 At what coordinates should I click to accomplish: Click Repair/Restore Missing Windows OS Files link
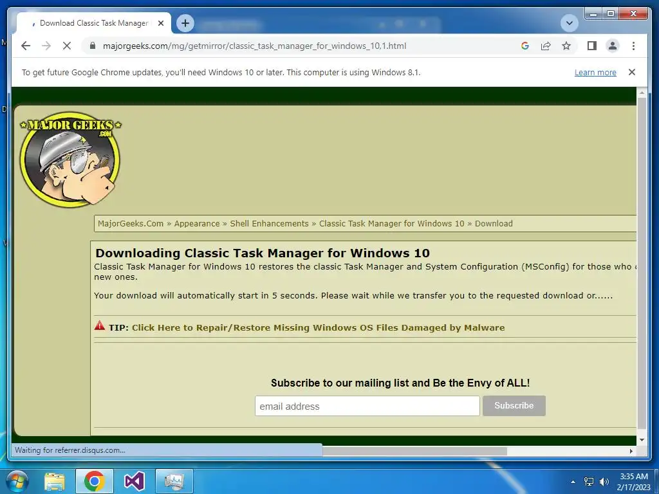pyautogui.click(x=318, y=327)
